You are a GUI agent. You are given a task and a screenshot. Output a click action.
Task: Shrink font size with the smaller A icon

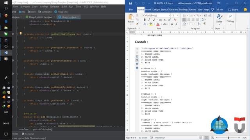click(176, 24)
